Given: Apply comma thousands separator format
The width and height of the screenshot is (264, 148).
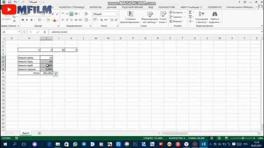Looking at the screenshot, I should coord(106,20).
